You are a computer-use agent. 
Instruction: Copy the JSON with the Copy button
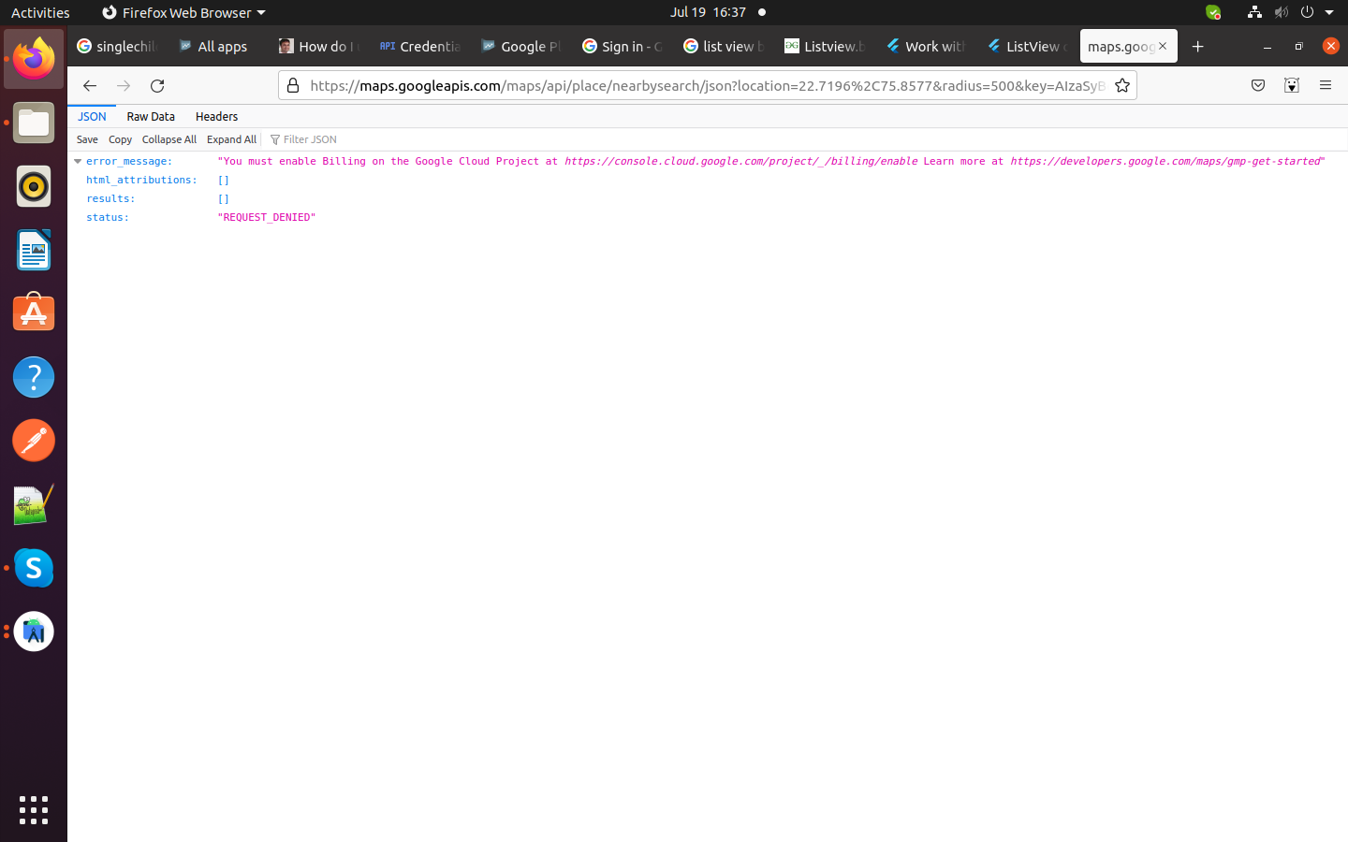tap(120, 139)
